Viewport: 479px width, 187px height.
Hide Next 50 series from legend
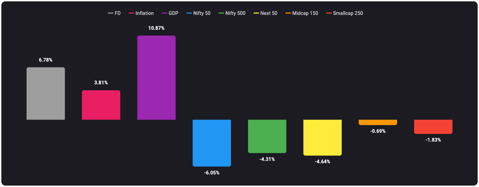point(265,13)
